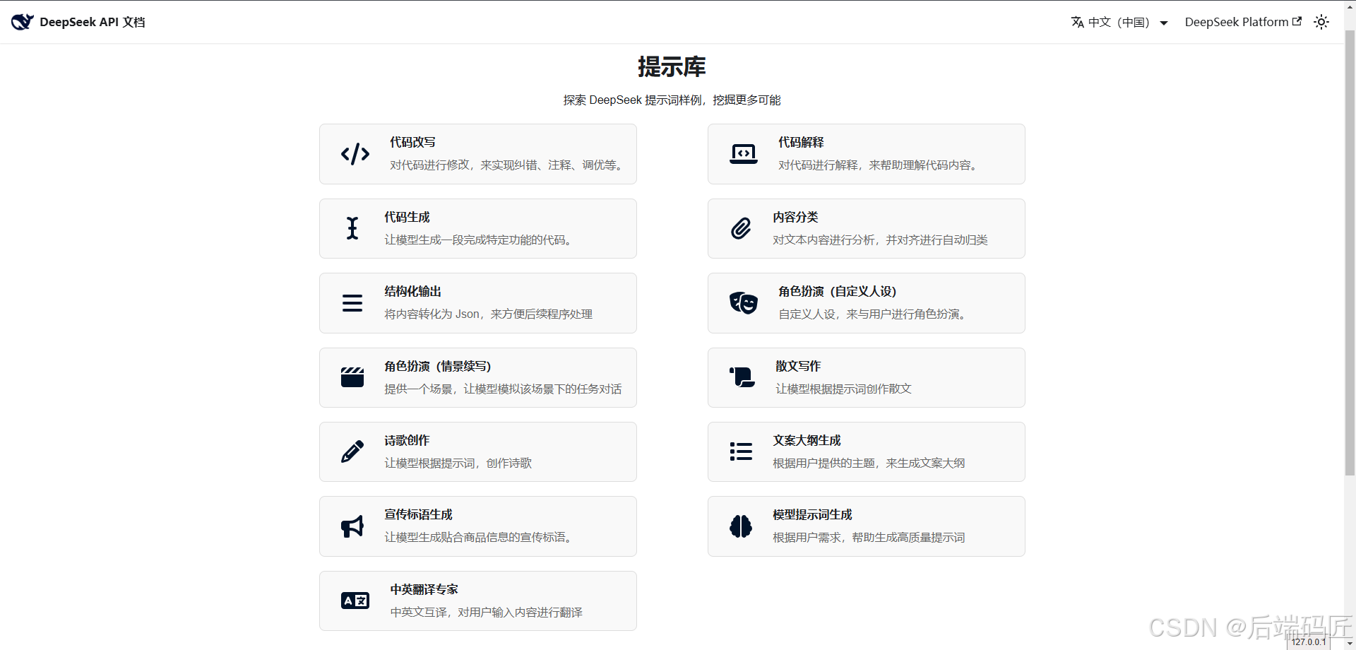Open the DeepSeek Platform link
Screen dimensions: 1356x650
coord(1237,22)
